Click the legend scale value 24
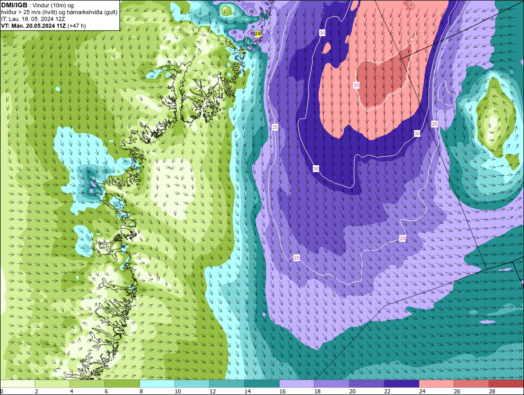The image size is (524, 395). [422, 391]
